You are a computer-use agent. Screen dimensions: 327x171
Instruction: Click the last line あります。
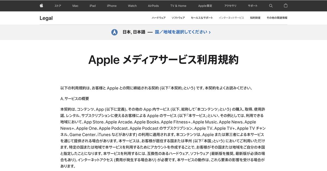click(x=68, y=166)
